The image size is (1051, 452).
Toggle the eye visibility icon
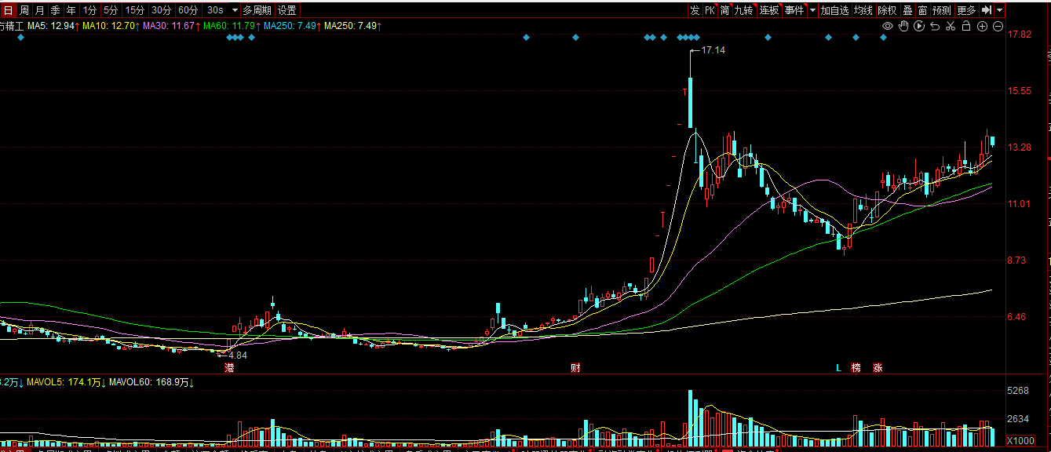[x=888, y=26]
